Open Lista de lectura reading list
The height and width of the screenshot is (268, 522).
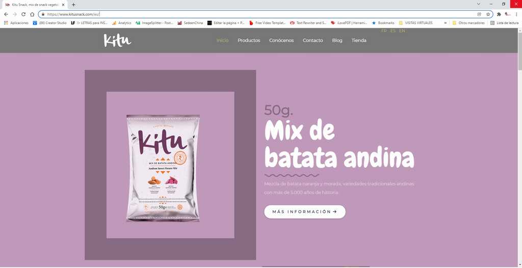tap(504, 23)
